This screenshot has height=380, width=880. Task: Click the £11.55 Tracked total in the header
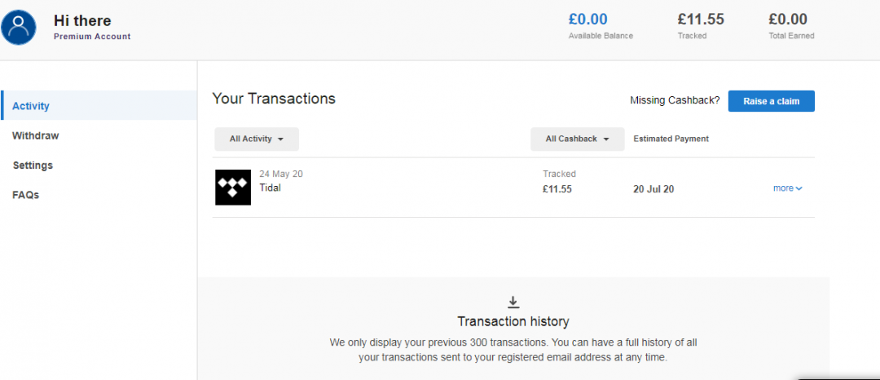pyautogui.click(x=701, y=20)
